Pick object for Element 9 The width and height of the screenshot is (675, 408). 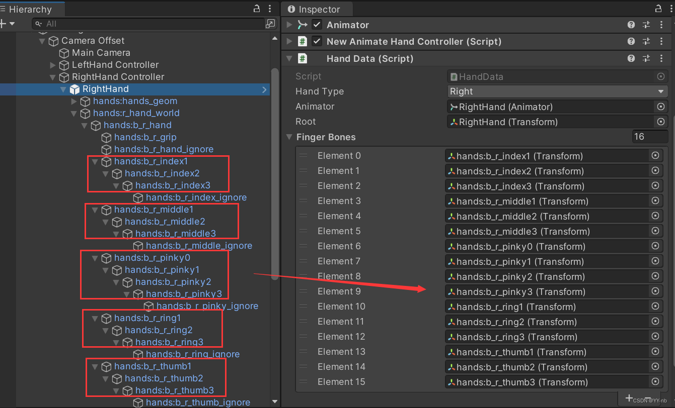tap(655, 291)
